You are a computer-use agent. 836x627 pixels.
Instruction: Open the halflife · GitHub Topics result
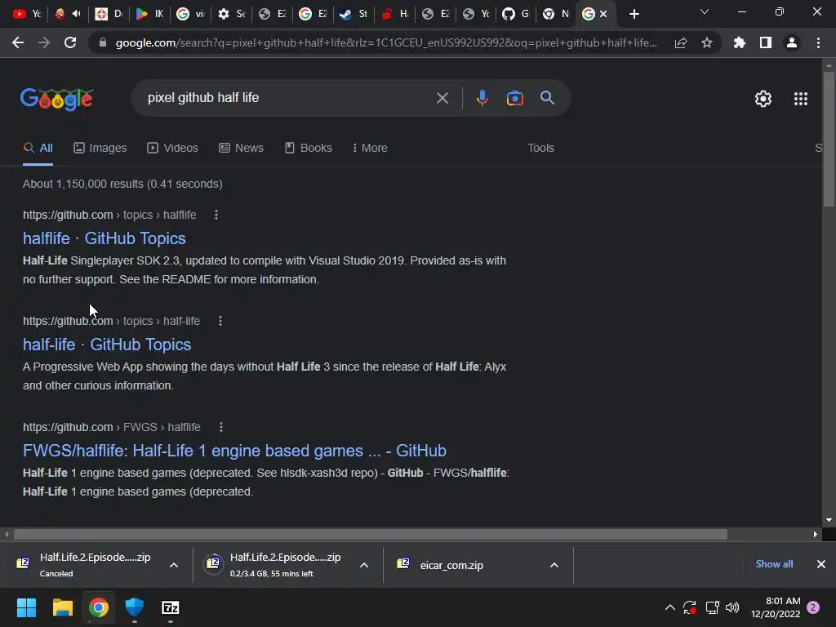pyautogui.click(x=104, y=238)
